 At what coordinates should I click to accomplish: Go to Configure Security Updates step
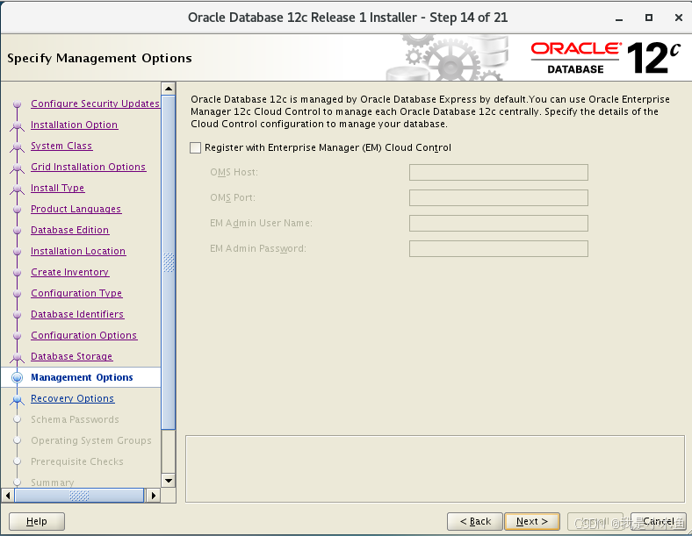pos(95,104)
